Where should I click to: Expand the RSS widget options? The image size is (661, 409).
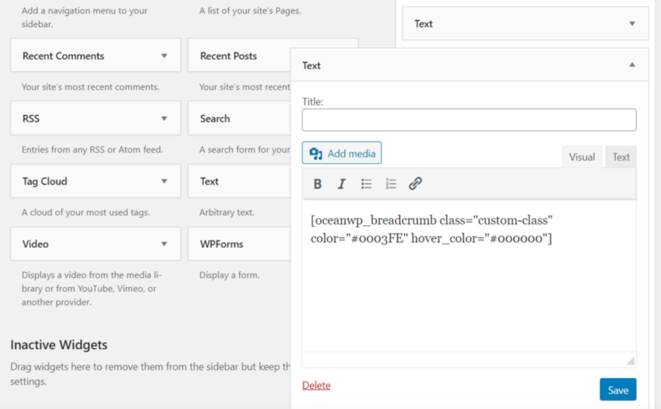(x=164, y=119)
